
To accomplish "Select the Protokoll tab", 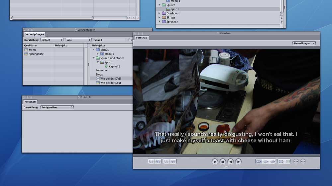I will pos(30,102).
